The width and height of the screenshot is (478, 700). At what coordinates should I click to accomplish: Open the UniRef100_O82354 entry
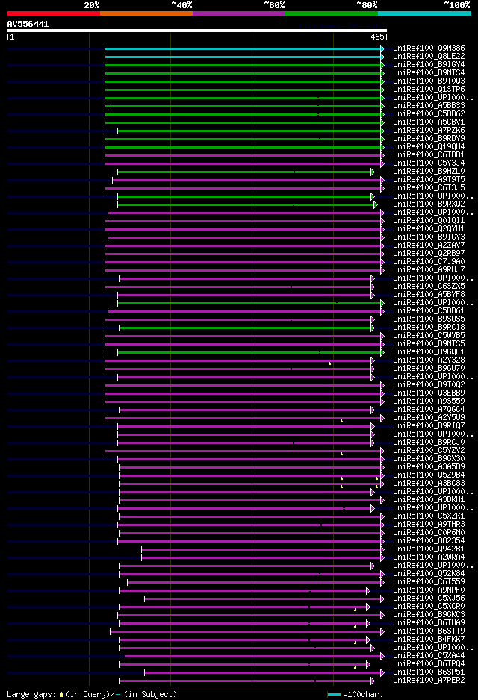[x=429, y=540]
